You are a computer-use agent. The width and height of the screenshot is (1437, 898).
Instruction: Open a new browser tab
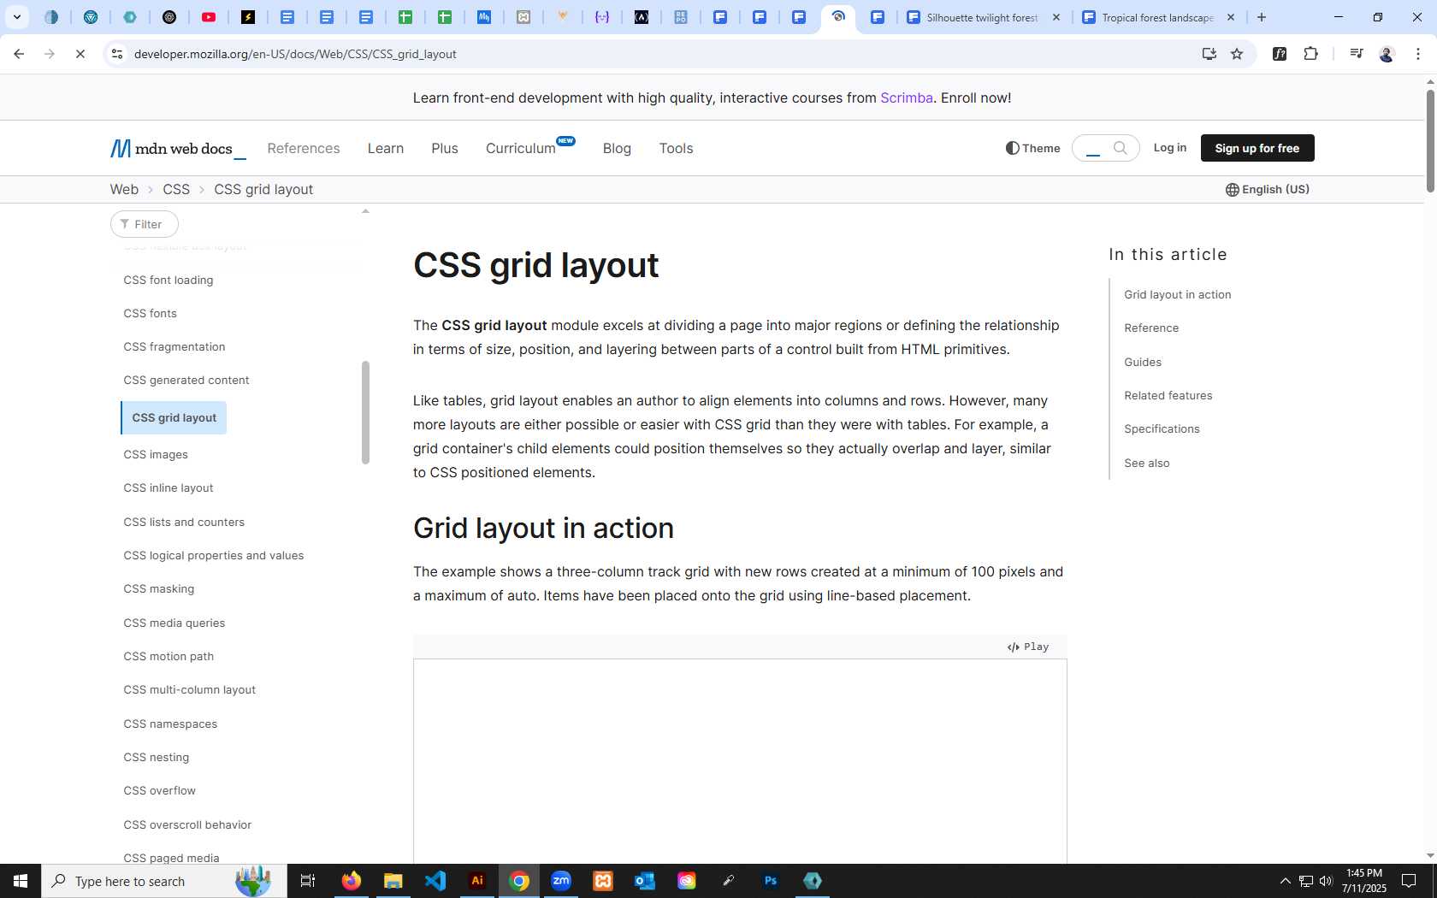[1262, 17]
